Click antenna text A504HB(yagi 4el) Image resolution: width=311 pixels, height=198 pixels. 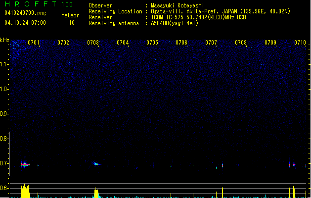(x=175, y=23)
